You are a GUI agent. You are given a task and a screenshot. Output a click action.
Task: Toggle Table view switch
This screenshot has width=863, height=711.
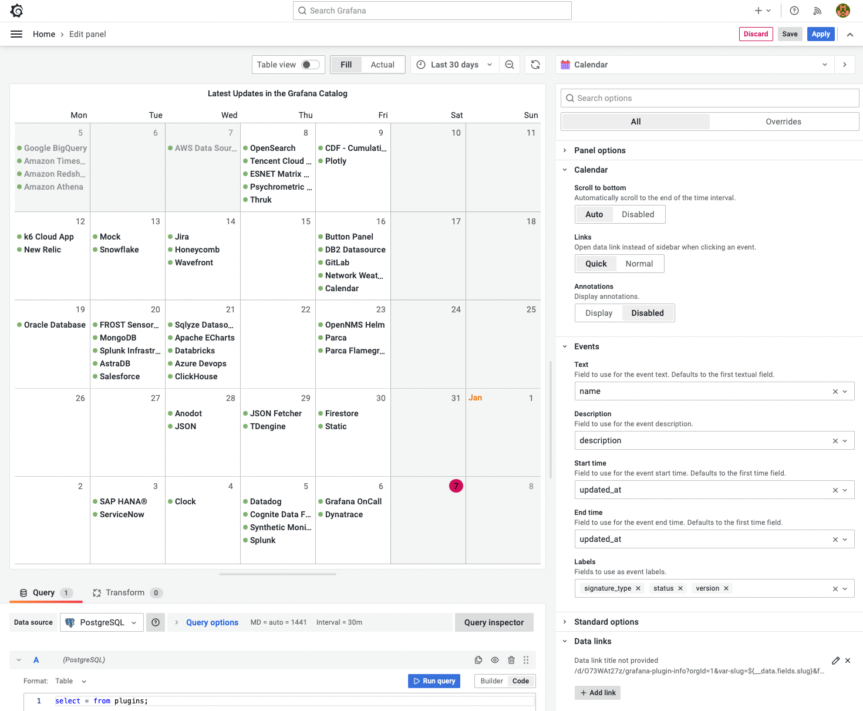point(311,65)
